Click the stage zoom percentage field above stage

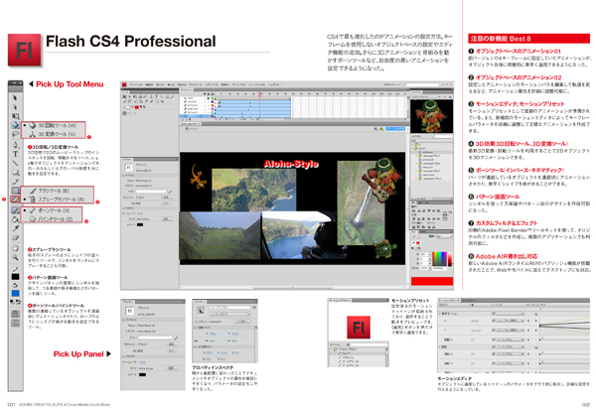[395, 129]
